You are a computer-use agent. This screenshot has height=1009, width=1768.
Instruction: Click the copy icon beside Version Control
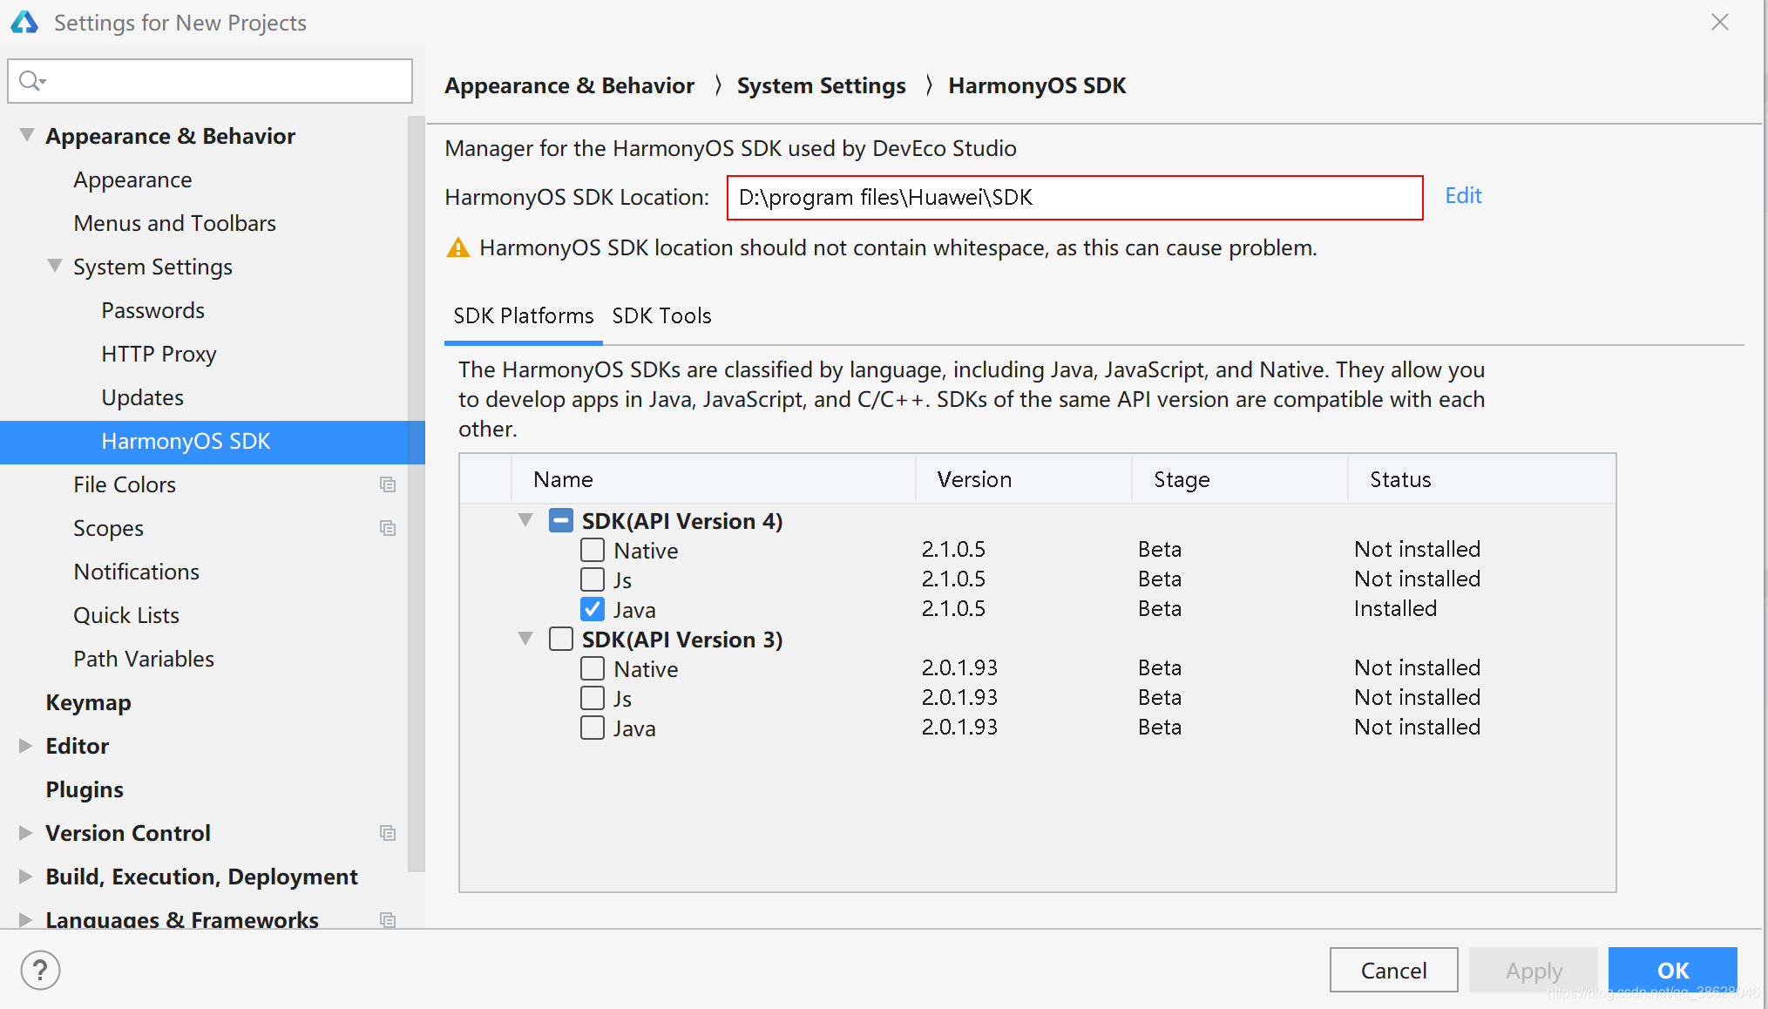point(388,833)
